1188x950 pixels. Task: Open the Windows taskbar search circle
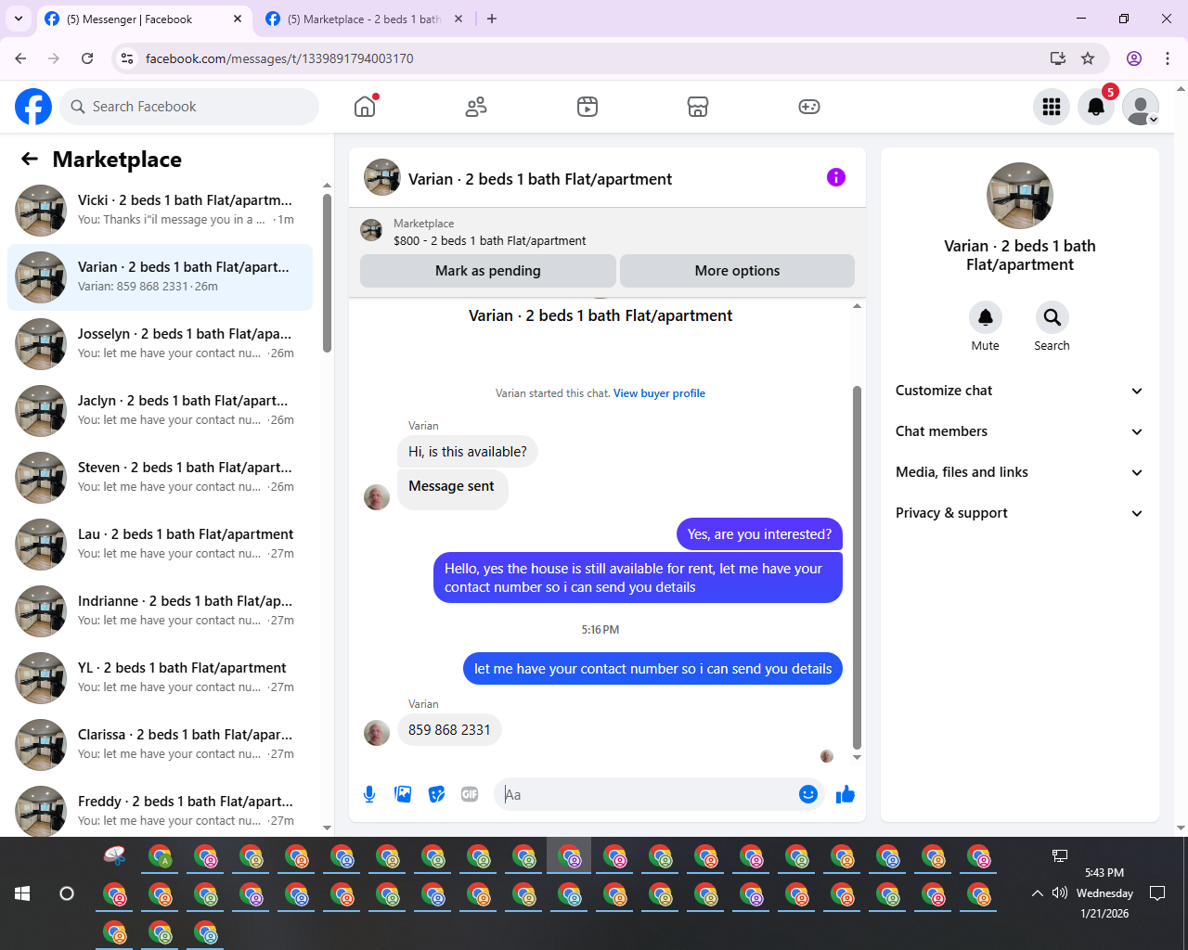click(x=67, y=893)
